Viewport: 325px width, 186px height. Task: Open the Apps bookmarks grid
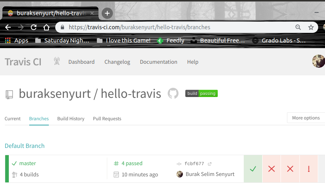16,40
